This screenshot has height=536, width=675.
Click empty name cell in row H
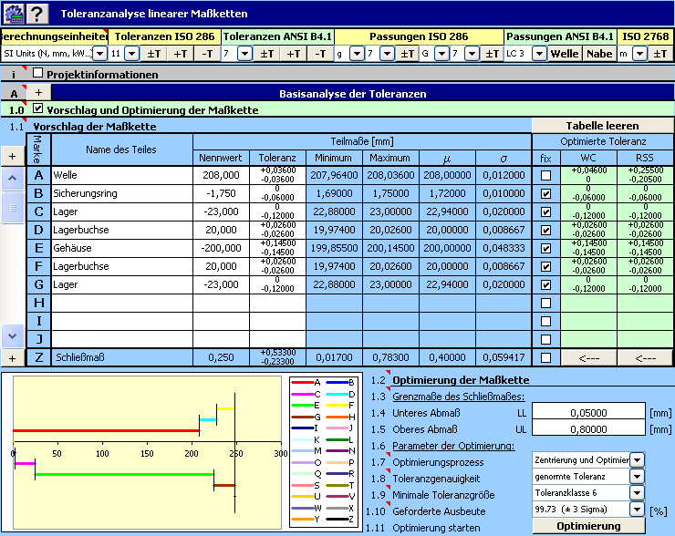122,303
